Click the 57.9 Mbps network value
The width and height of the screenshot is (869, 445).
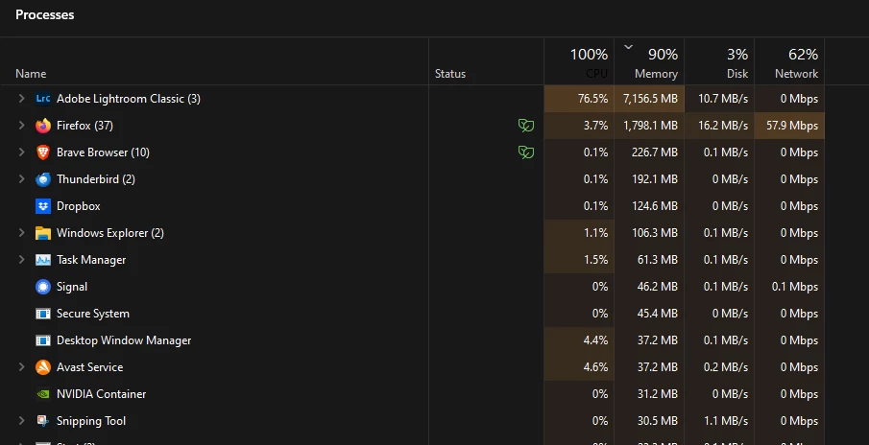pyautogui.click(x=792, y=126)
